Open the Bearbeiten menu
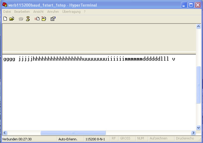Image resolution: width=203 pixels, height=143 pixels. [22, 12]
